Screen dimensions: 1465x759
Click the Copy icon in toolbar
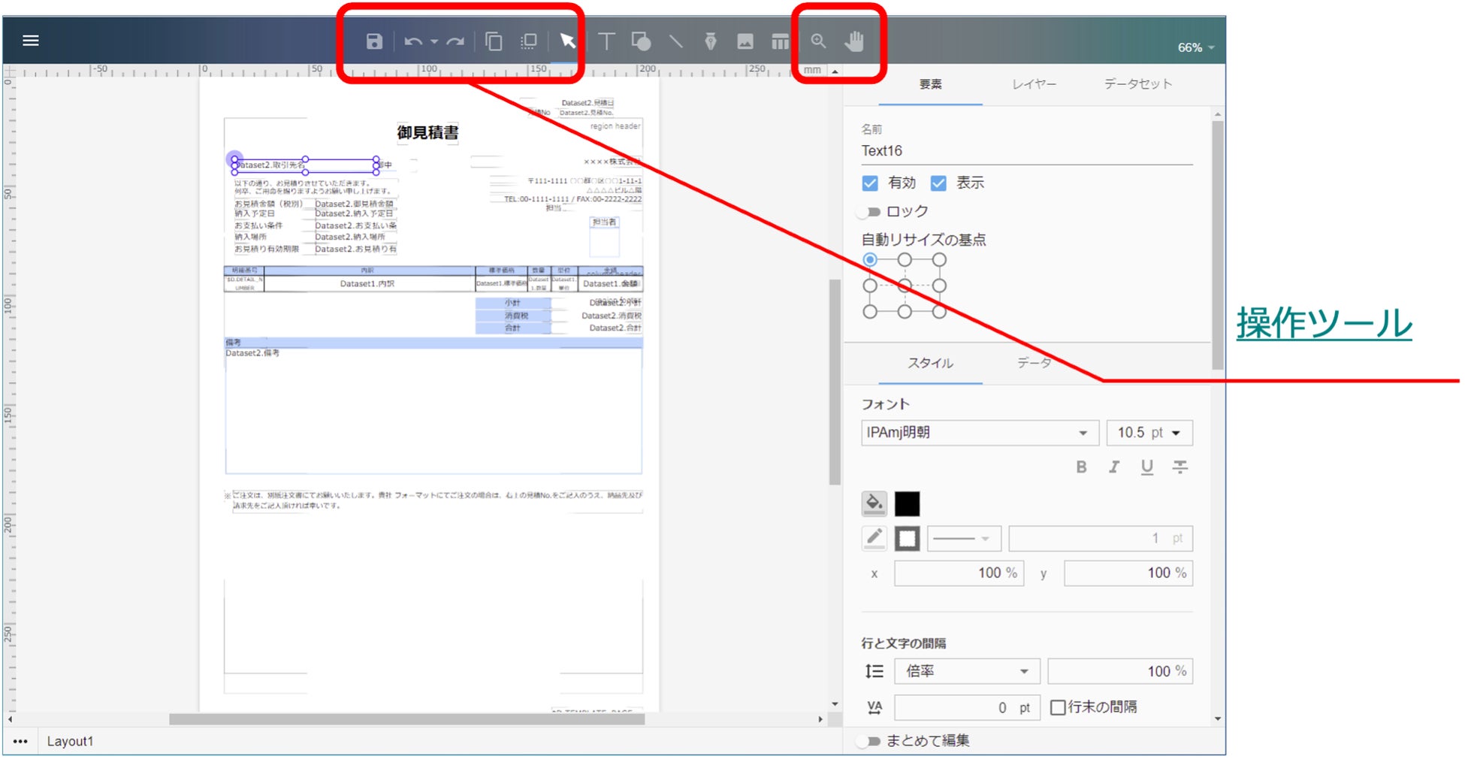(x=494, y=41)
